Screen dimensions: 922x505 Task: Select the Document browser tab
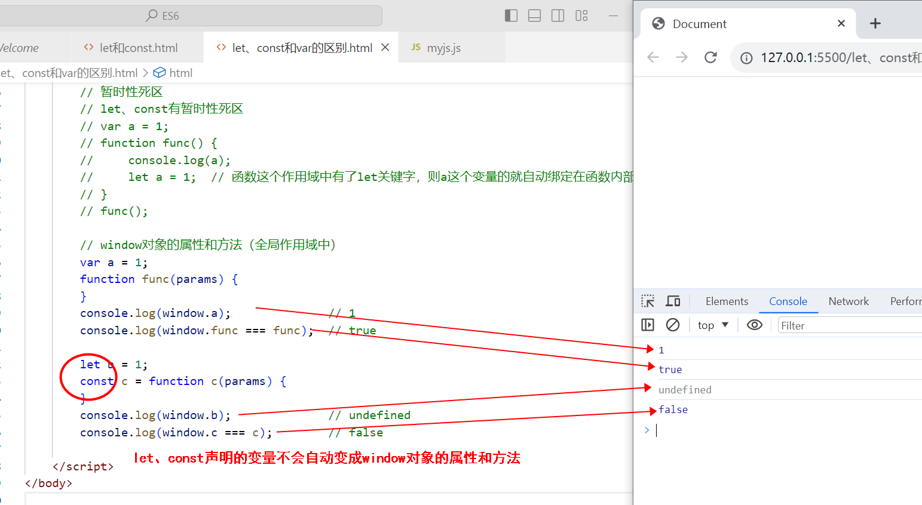coord(748,24)
